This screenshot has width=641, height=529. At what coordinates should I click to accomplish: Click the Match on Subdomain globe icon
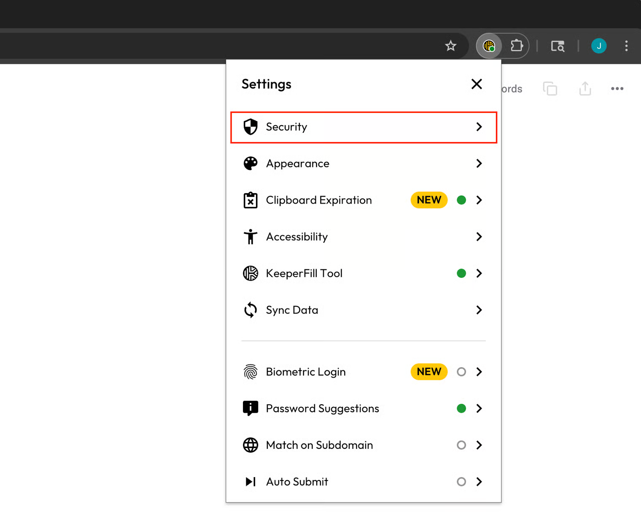point(250,445)
